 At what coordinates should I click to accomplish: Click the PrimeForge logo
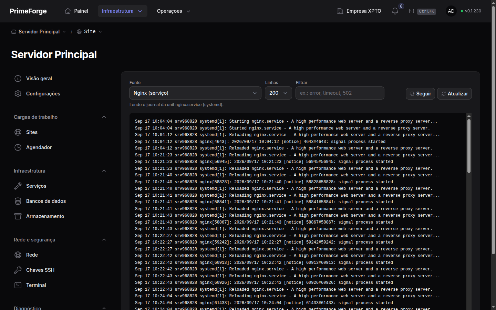(x=28, y=11)
